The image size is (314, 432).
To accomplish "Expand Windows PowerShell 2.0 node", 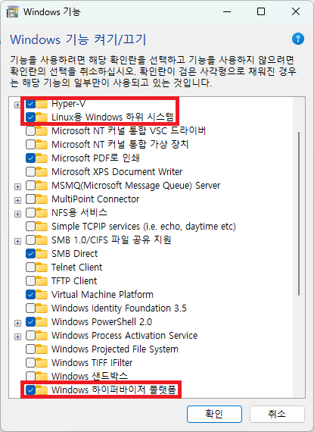I will click(x=17, y=323).
